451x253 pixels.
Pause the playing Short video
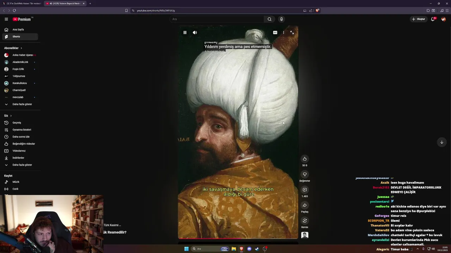(185, 32)
